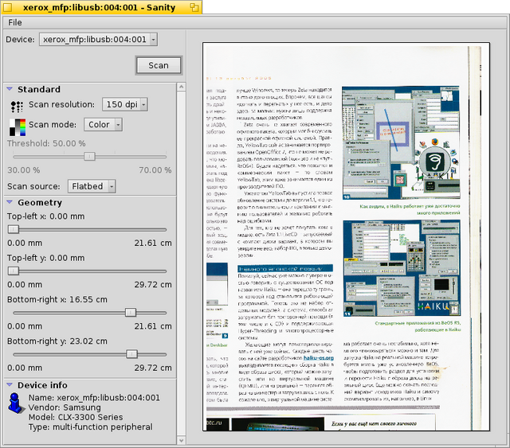Click the scan resolution dots icon

click(x=17, y=107)
